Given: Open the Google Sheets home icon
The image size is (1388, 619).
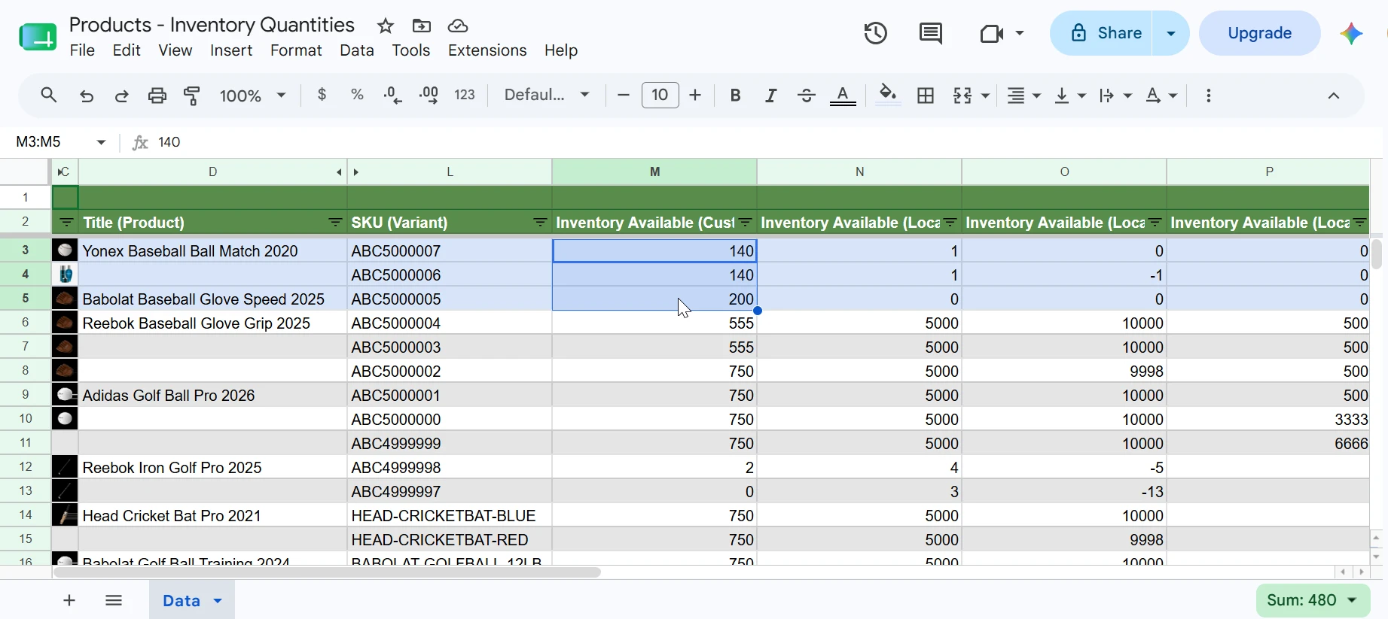Looking at the screenshot, I should [38, 36].
